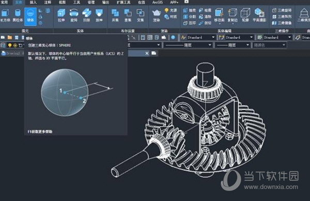Toggle the 光源 light bulb option
This screenshot has width=310, height=201.
click(171, 10)
